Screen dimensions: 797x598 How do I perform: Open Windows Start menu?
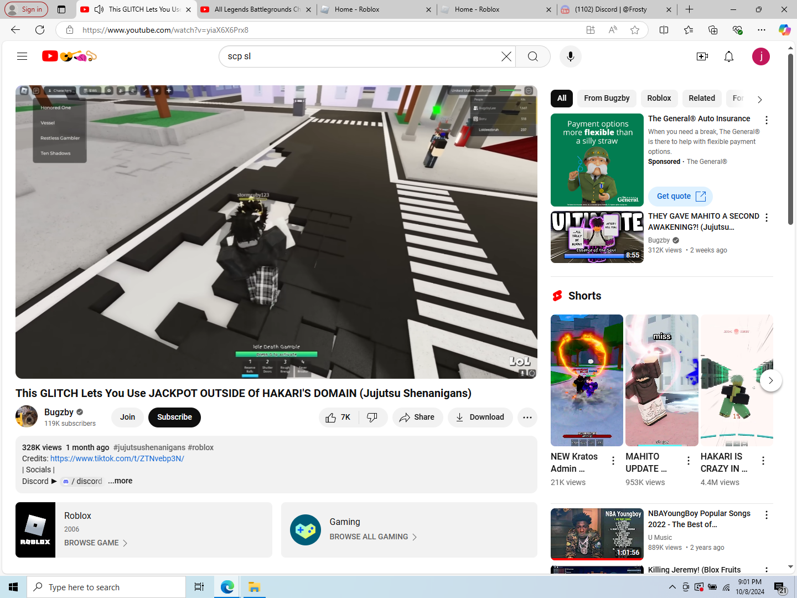[x=13, y=587]
